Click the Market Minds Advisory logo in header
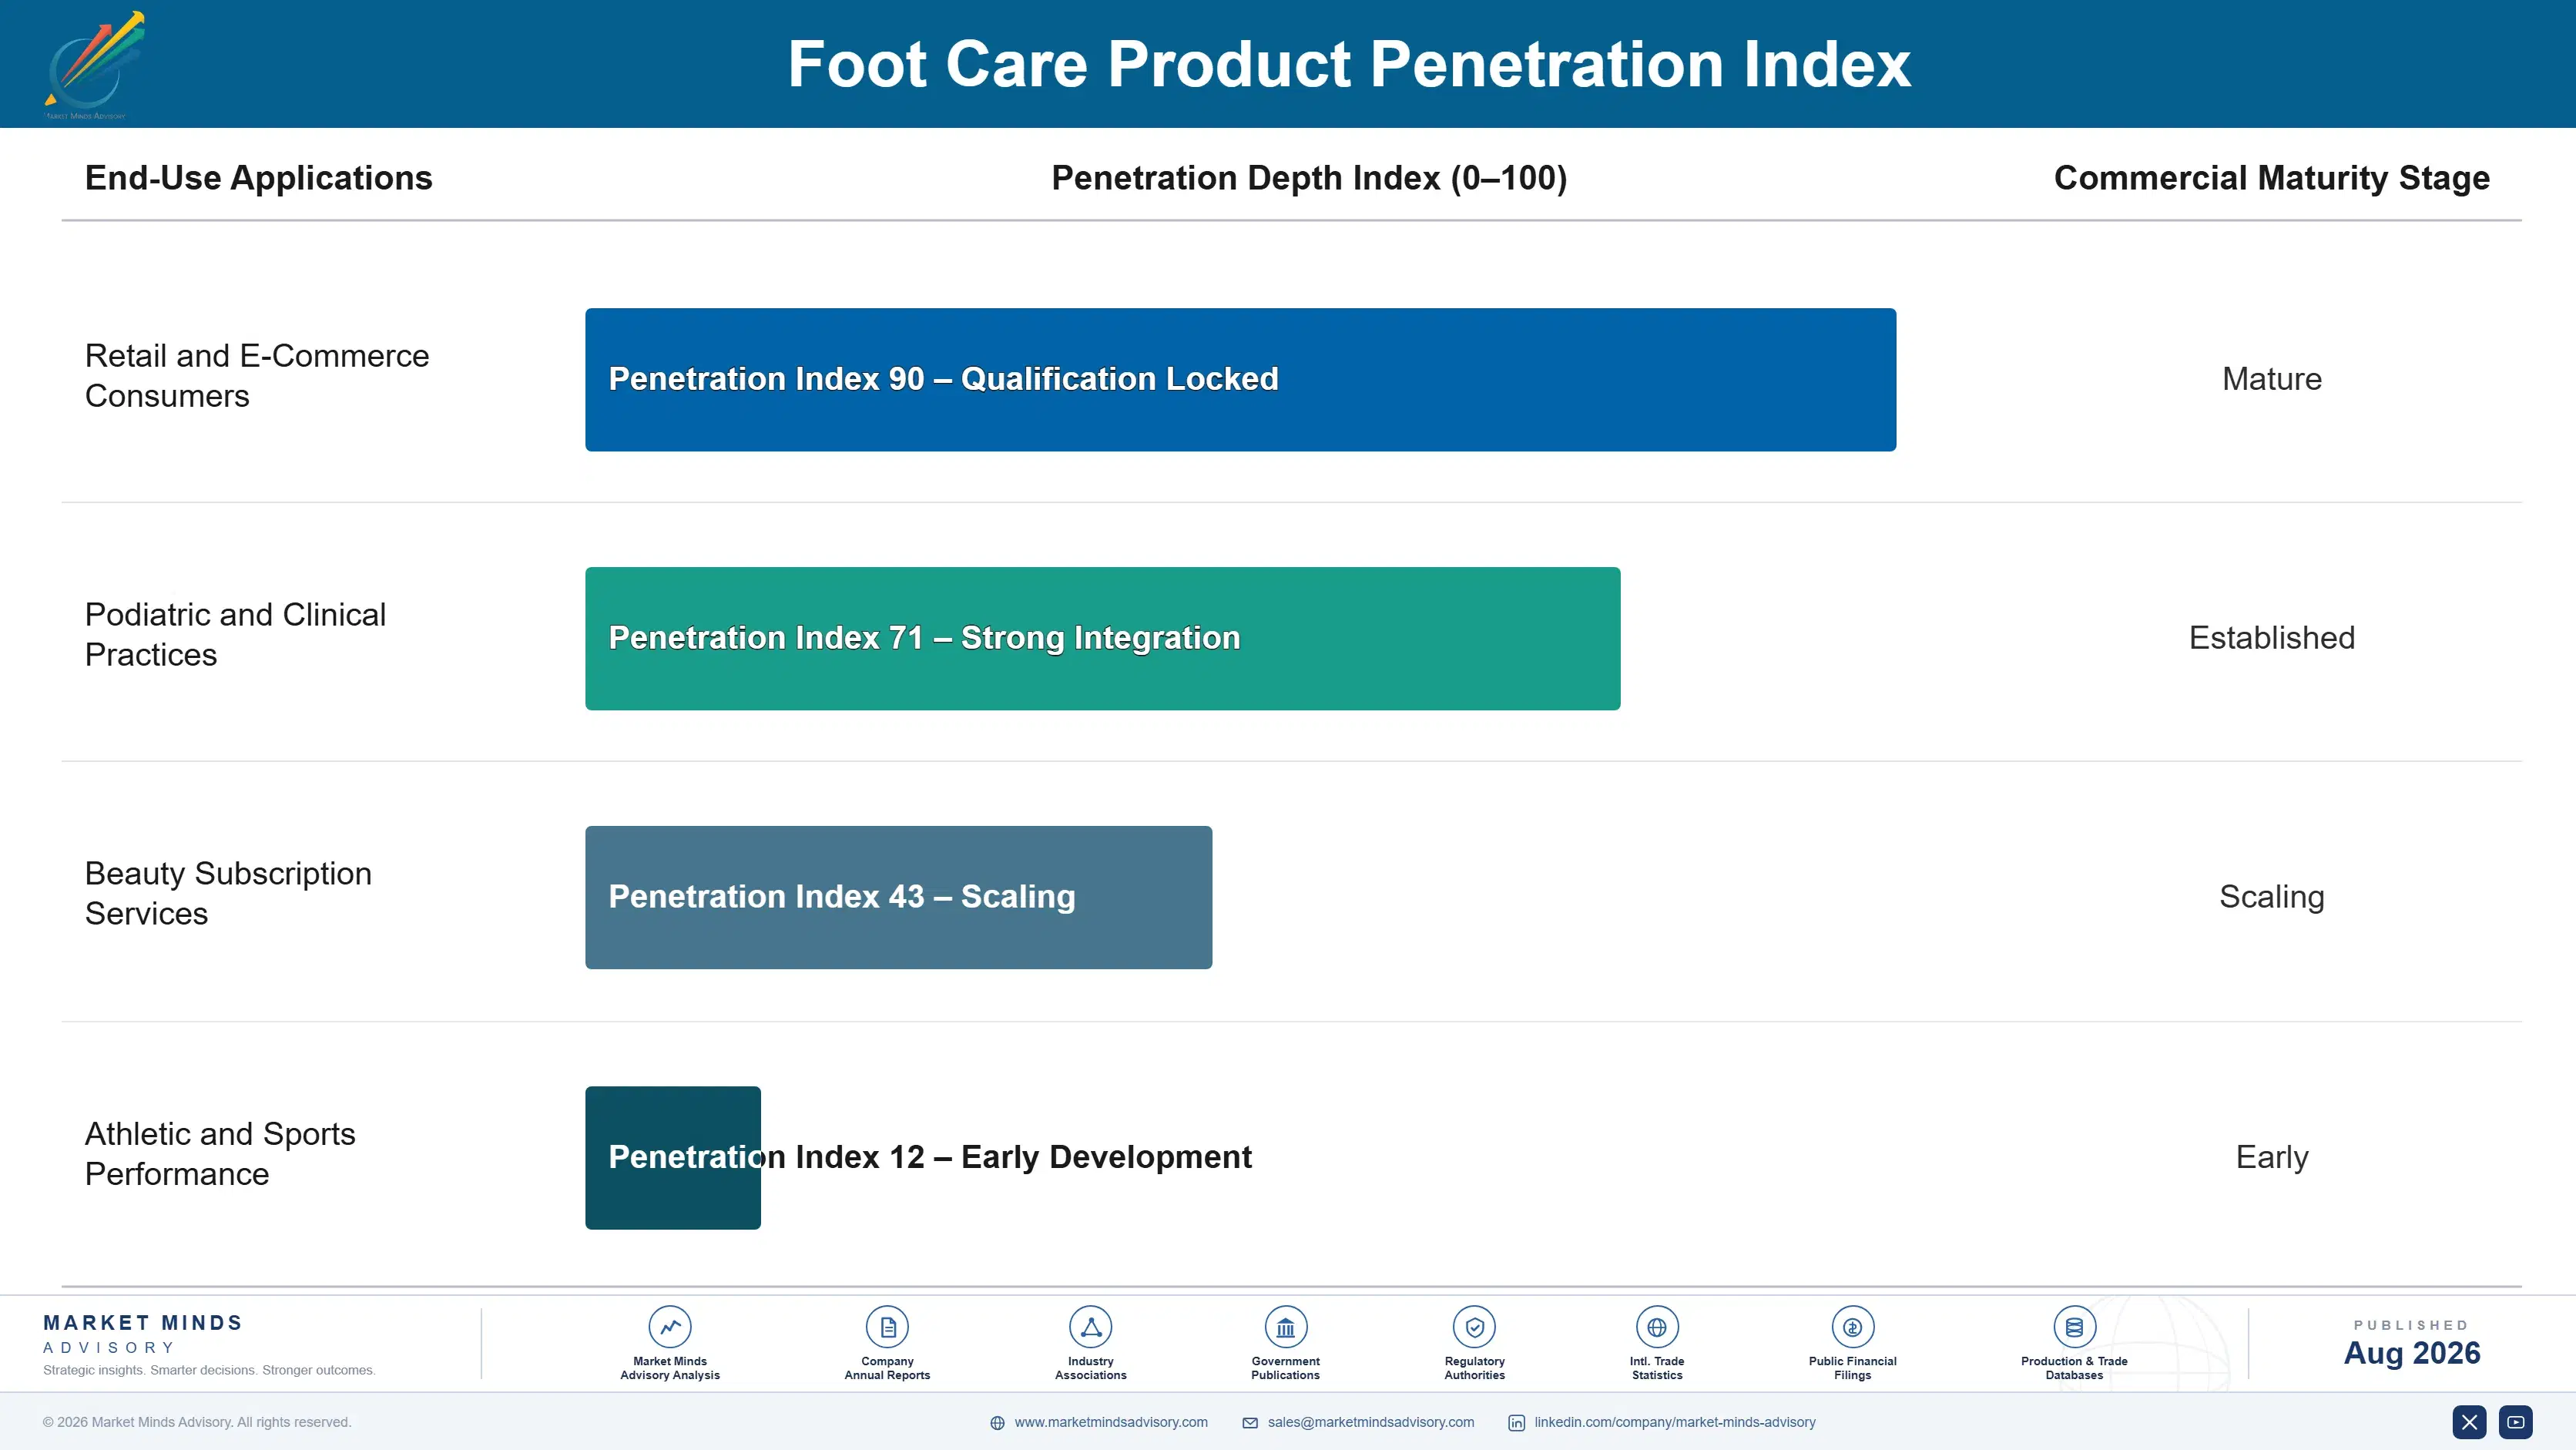Screen dimensions: 2576x1450 coord(93,65)
